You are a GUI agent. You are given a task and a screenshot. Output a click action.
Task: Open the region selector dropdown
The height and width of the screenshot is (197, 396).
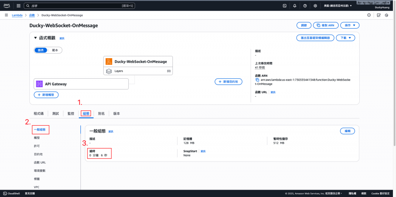point(338,5)
